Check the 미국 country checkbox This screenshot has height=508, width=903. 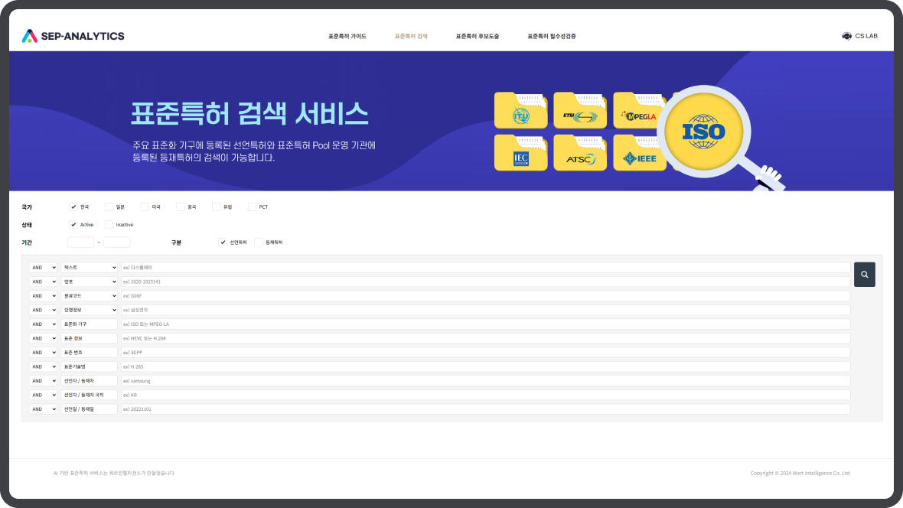(x=145, y=207)
